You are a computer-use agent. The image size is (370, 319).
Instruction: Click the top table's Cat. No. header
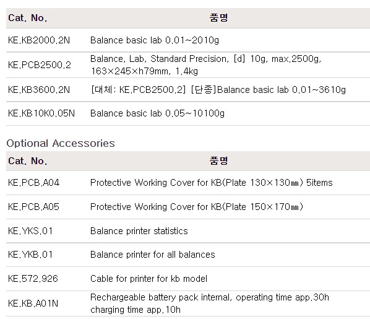[28, 18]
